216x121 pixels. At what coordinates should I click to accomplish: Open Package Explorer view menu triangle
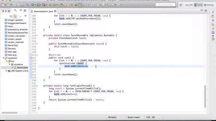tap(26, 16)
